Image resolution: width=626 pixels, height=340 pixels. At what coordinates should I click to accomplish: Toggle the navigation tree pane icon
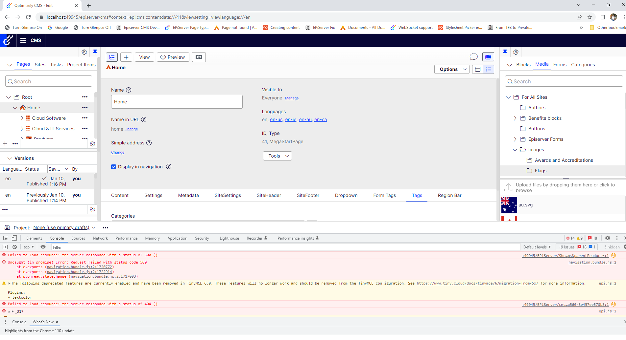pos(112,57)
